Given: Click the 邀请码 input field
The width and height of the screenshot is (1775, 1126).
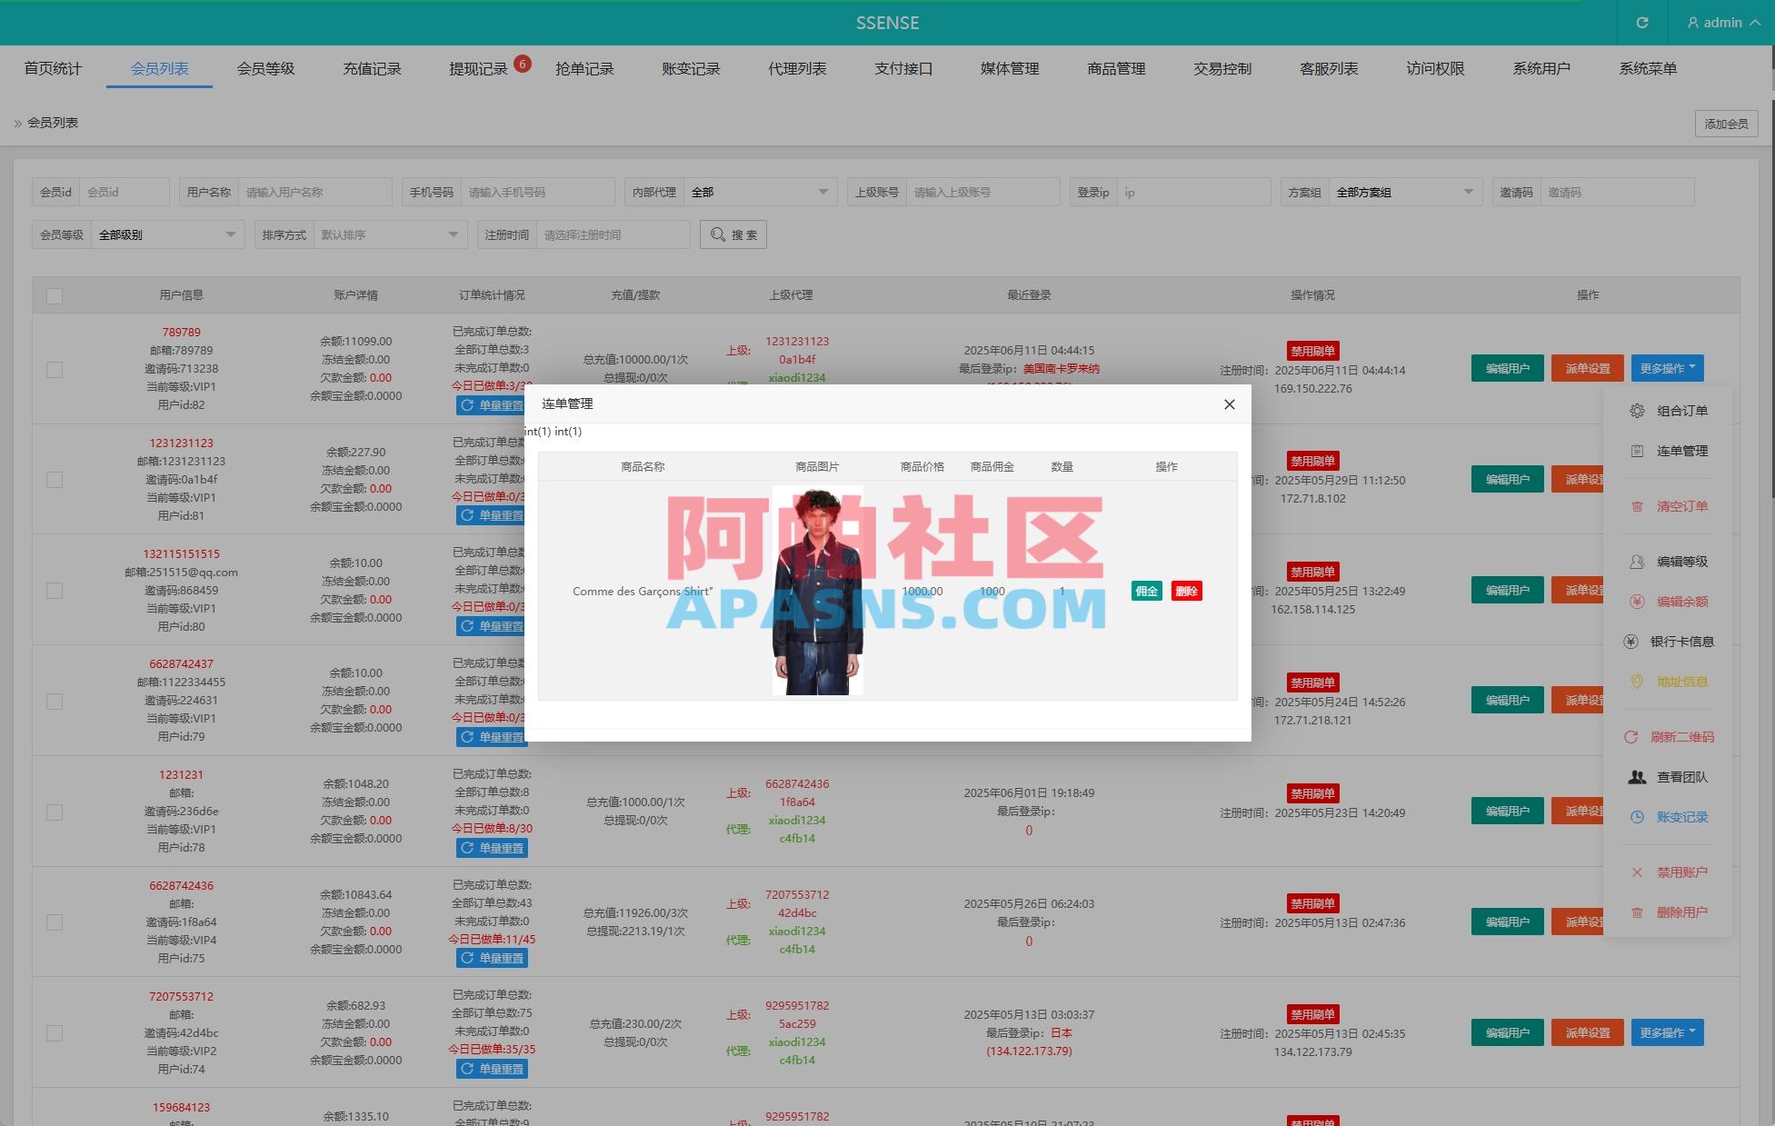Looking at the screenshot, I should click(1617, 192).
